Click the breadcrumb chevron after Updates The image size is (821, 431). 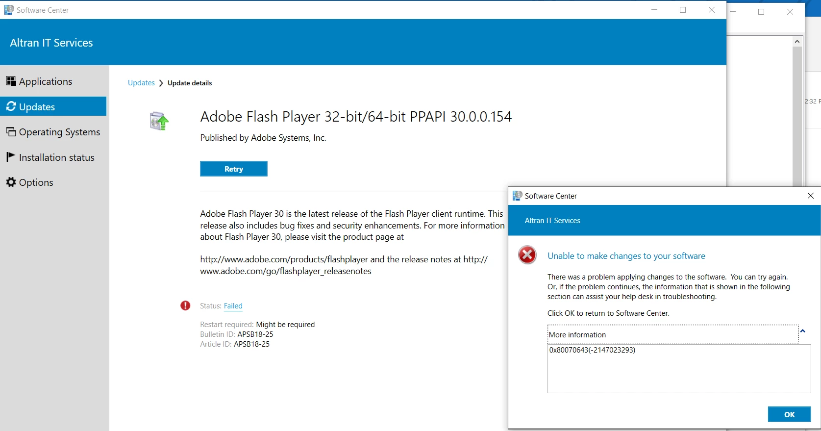click(x=161, y=83)
